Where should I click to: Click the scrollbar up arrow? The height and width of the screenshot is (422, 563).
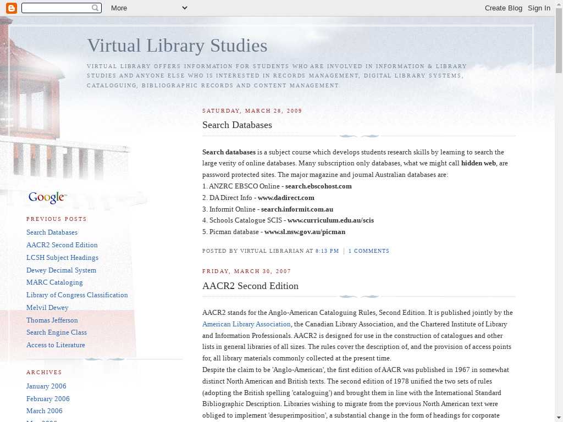559,12
